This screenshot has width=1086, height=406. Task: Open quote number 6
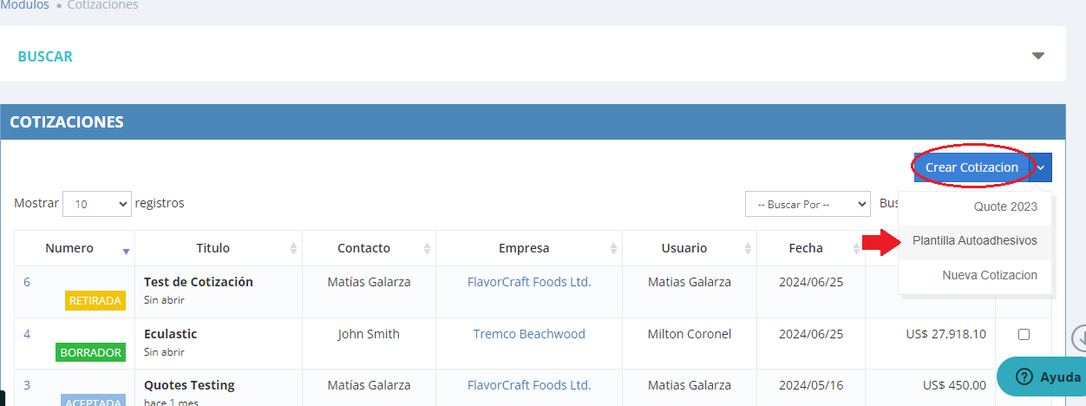pyautogui.click(x=27, y=282)
